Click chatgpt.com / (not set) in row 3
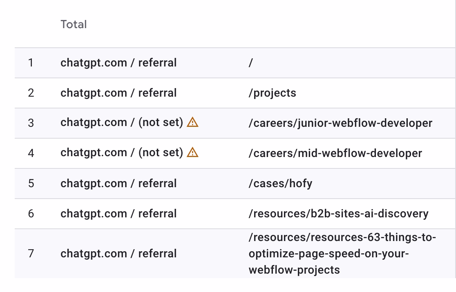Viewport: 456px width, 292px height. coord(122,122)
